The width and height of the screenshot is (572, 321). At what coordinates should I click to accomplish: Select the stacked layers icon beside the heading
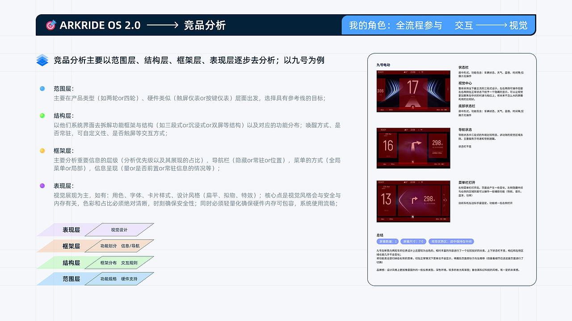point(42,60)
